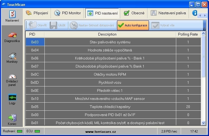Select row Hodnota zátěže vypočítaná

click(110, 50)
